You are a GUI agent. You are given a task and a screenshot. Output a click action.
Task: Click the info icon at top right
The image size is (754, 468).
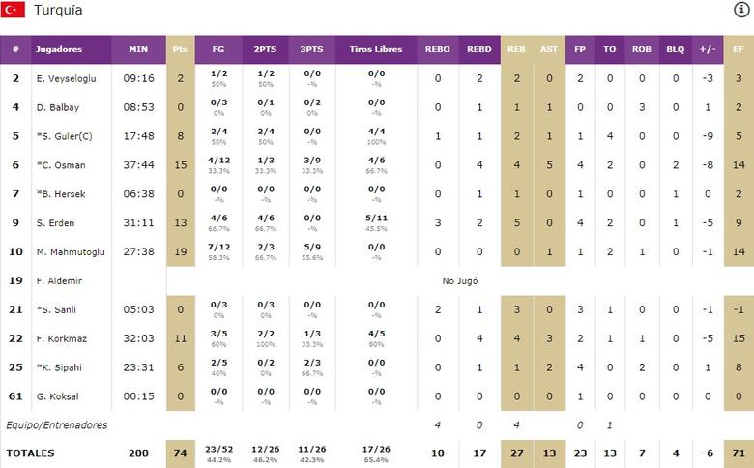coord(741,10)
